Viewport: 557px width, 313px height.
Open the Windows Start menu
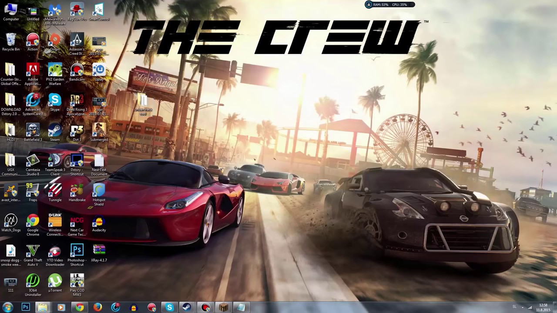click(8, 307)
